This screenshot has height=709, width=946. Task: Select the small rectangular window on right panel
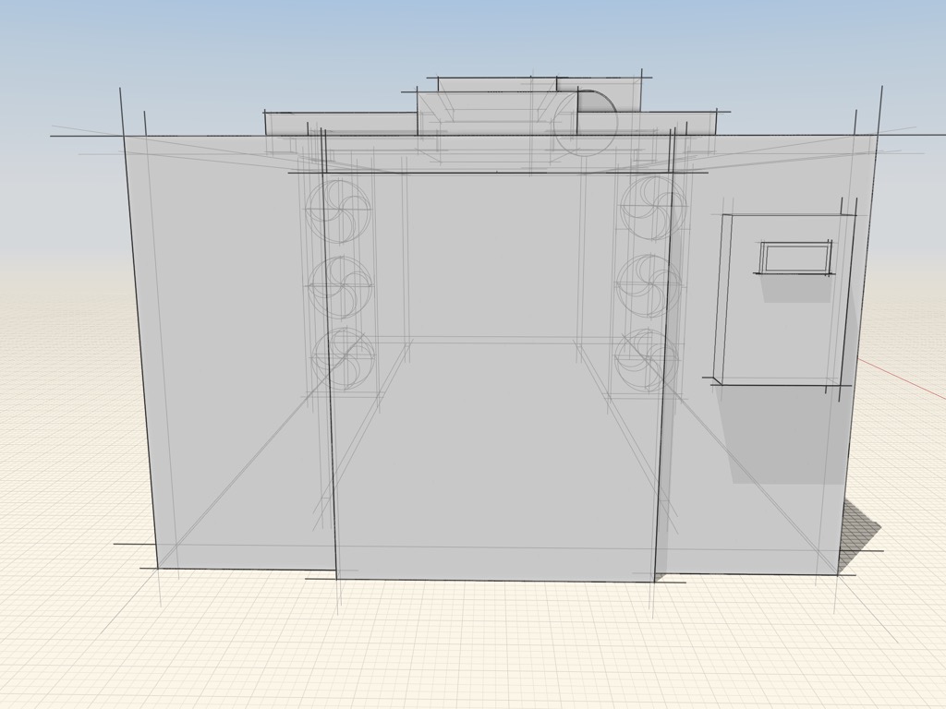point(794,258)
